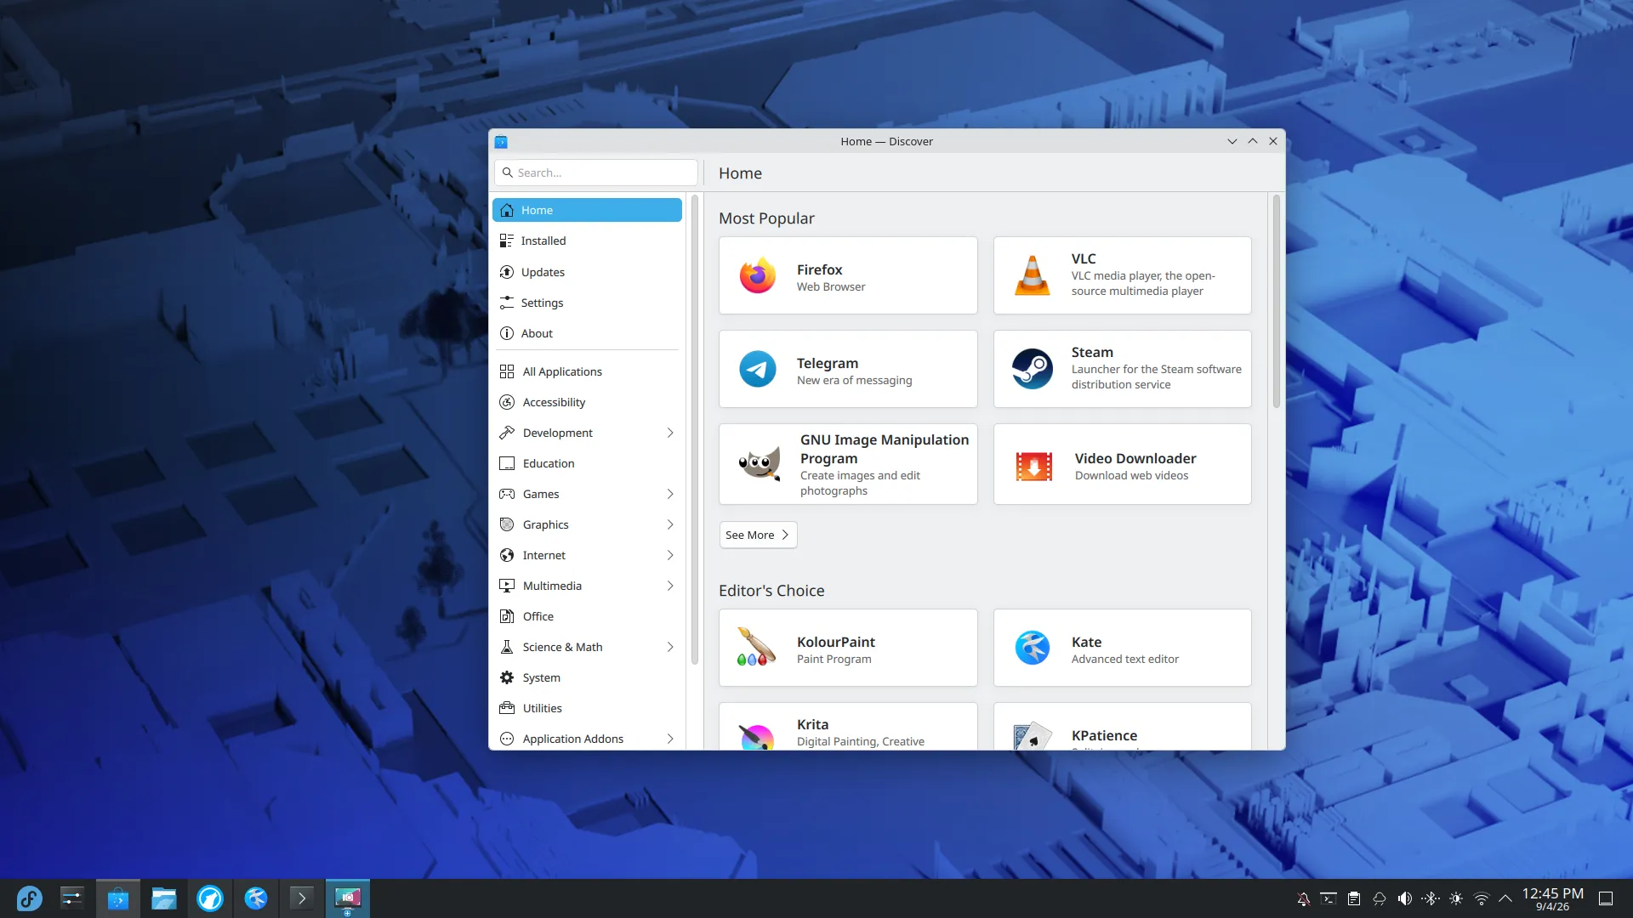This screenshot has width=1633, height=918.
Task: Open System Settings from taskbar
Action: pos(71,898)
